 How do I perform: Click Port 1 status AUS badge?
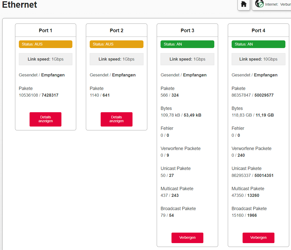46,44
